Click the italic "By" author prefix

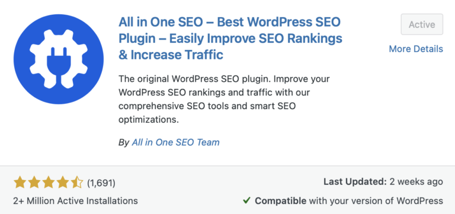124,143
